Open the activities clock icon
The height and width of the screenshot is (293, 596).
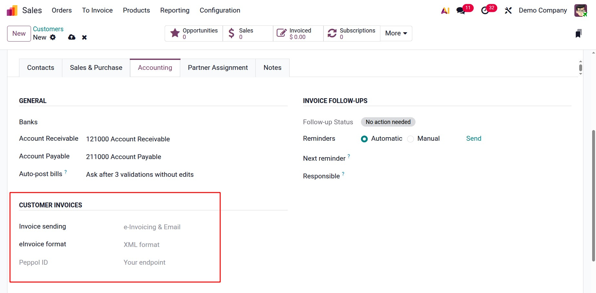tap(485, 11)
